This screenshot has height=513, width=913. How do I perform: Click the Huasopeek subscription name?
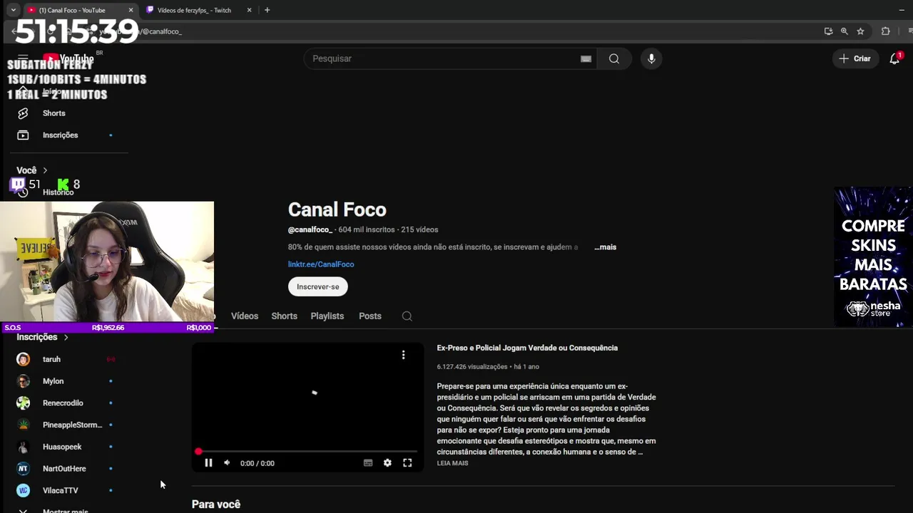click(62, 447)
